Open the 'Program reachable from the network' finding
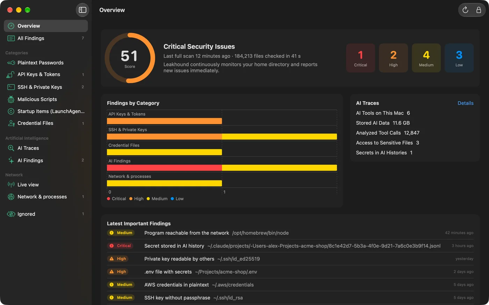This screenshot has width=489, height=305. [x=290, y=233]
